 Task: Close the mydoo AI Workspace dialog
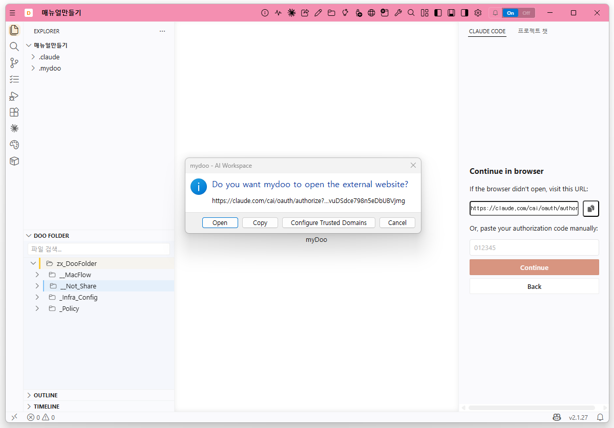(x=413, y=165)
